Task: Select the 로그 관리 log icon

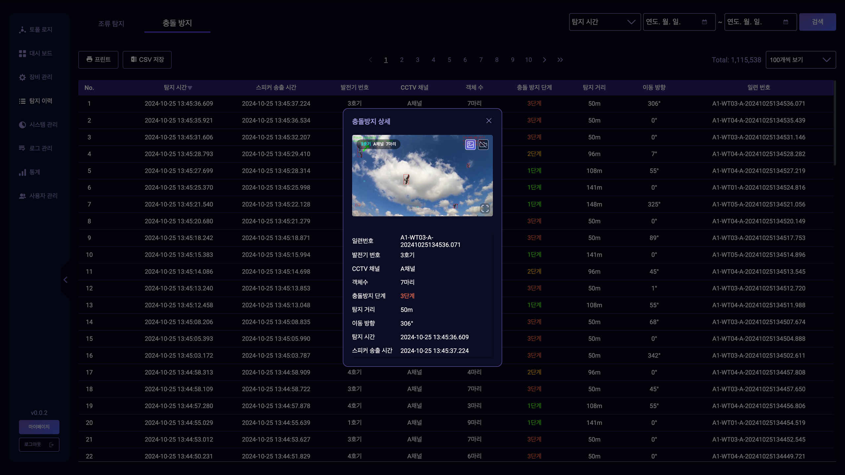Action: [x=22, y=148]
